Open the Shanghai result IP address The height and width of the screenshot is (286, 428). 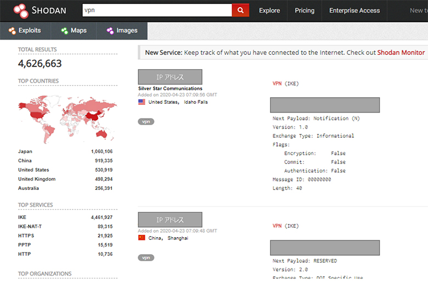(x=170, y=220)
